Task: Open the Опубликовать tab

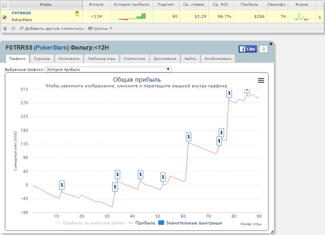Action: tap(218, 59)
